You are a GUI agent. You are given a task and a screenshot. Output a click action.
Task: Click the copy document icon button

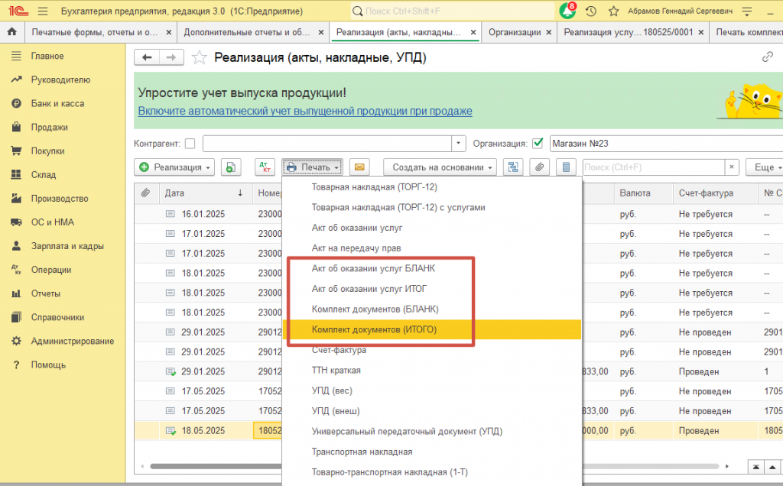point(230,167)
